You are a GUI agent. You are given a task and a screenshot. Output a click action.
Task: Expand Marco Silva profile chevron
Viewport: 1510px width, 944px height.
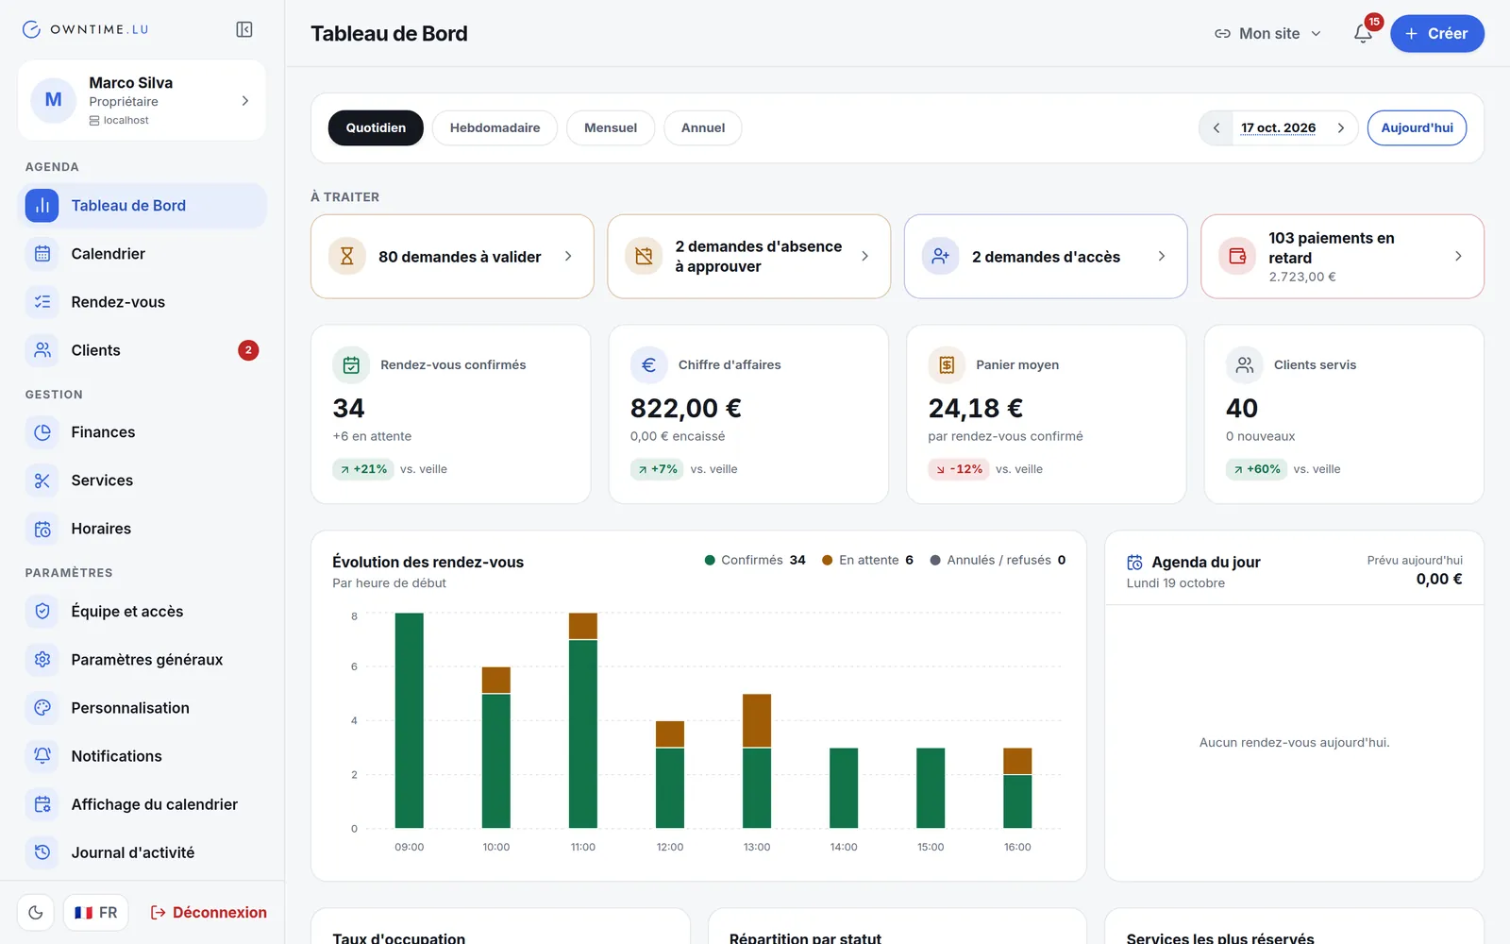pos(245,101)
